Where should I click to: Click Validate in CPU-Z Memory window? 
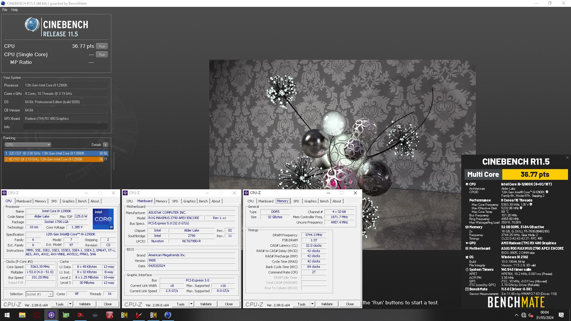click(327, 304)
